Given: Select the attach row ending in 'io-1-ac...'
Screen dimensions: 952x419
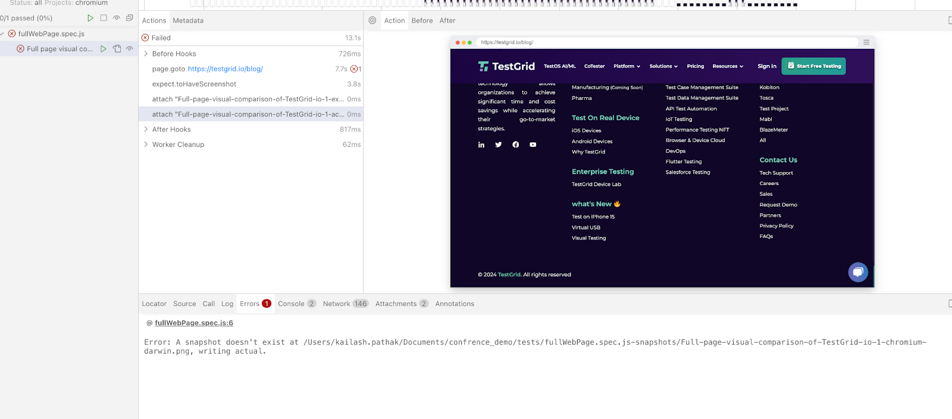Looking at the screenshot, I should [251, 114].
